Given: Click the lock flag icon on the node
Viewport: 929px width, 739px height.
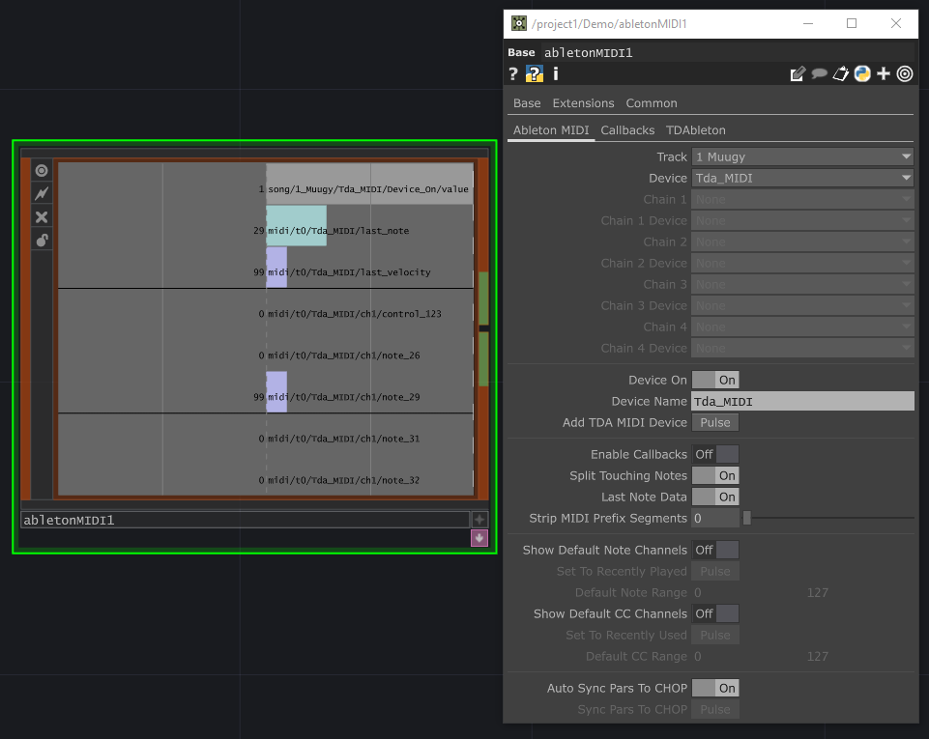Looking at the screenshot, I should [41, 240].
